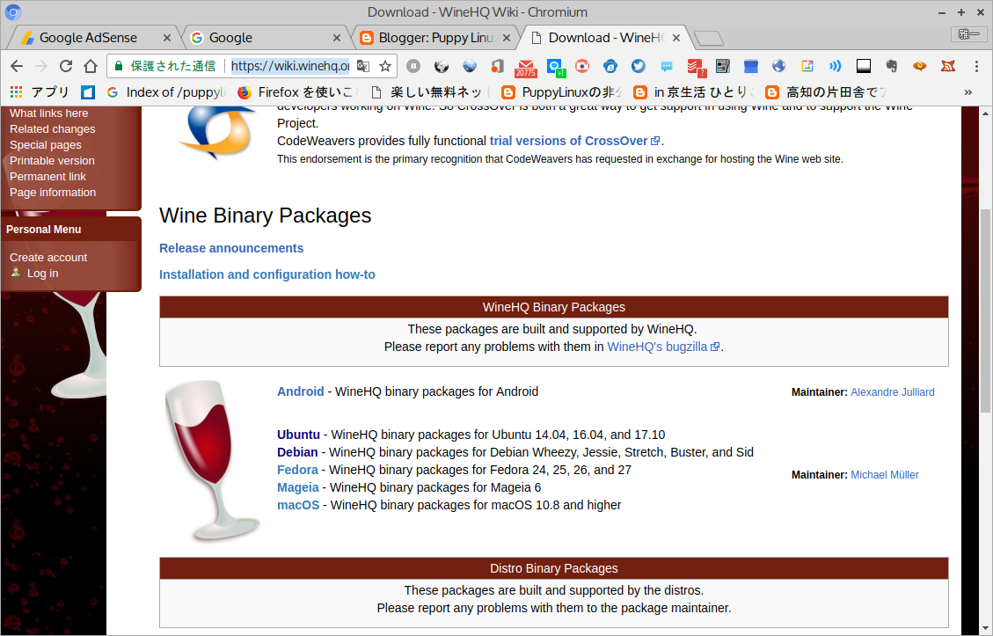993x636 pixels.
Task: Open the Todoist extension with red badge
Action: [x=696, y=67]
